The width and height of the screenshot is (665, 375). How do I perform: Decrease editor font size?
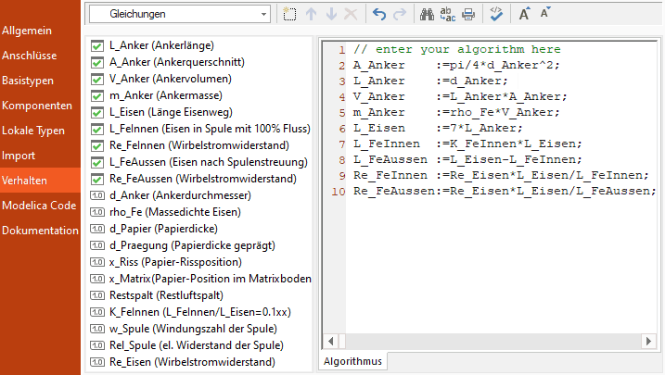[x=545, y=15]
